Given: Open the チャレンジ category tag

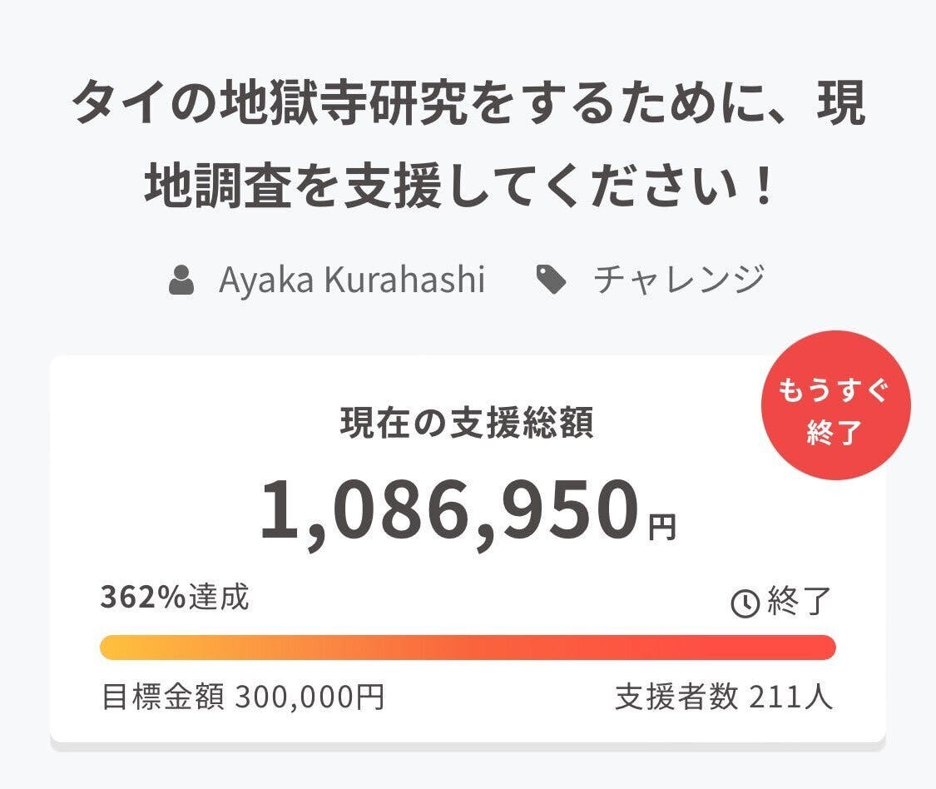Looking at the screenshot, I should coord(678,280).
